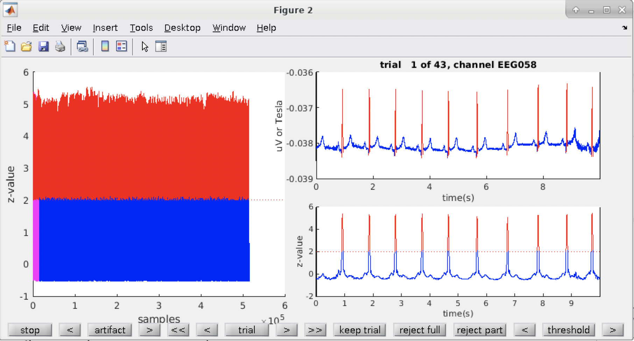Toggle the Edit Plot arrow tool
The width and height of the screenshot is (634, 341).
tap(145, 46)
